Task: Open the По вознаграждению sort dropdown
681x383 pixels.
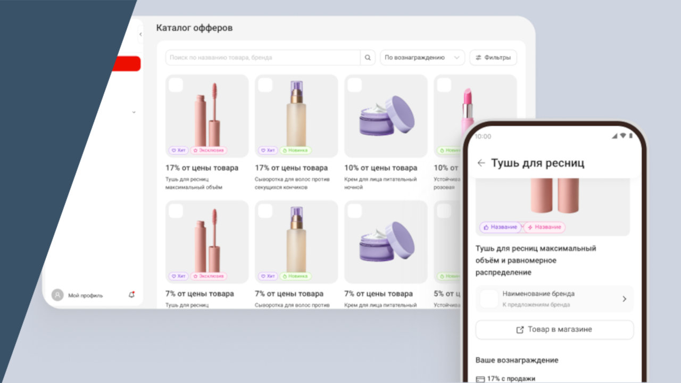Action: point(422,57)
